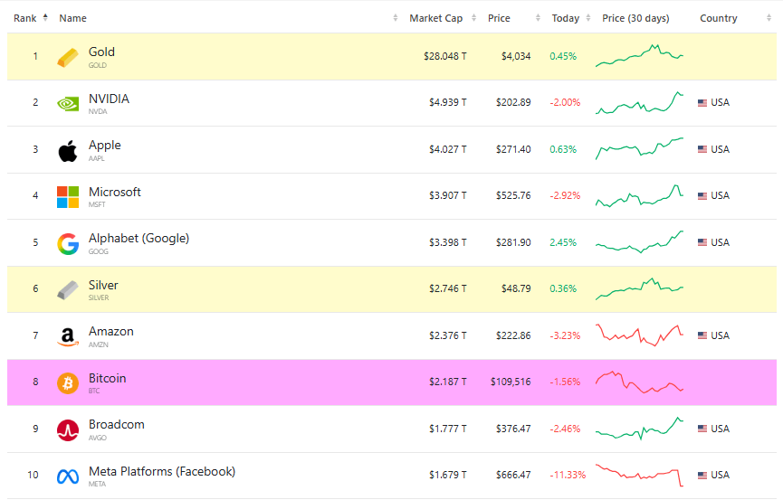
Task: Click the Microsoft logo icon
Action: point(68,196)
